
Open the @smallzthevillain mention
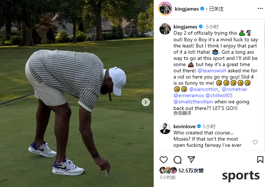(193, 102)
